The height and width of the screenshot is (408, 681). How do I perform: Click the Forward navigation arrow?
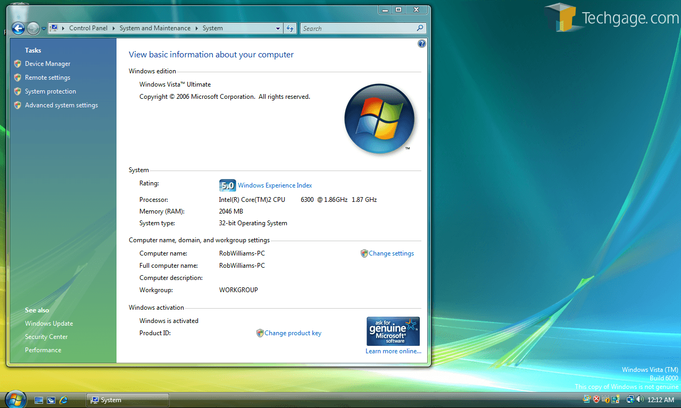click(x=33, y=29)
